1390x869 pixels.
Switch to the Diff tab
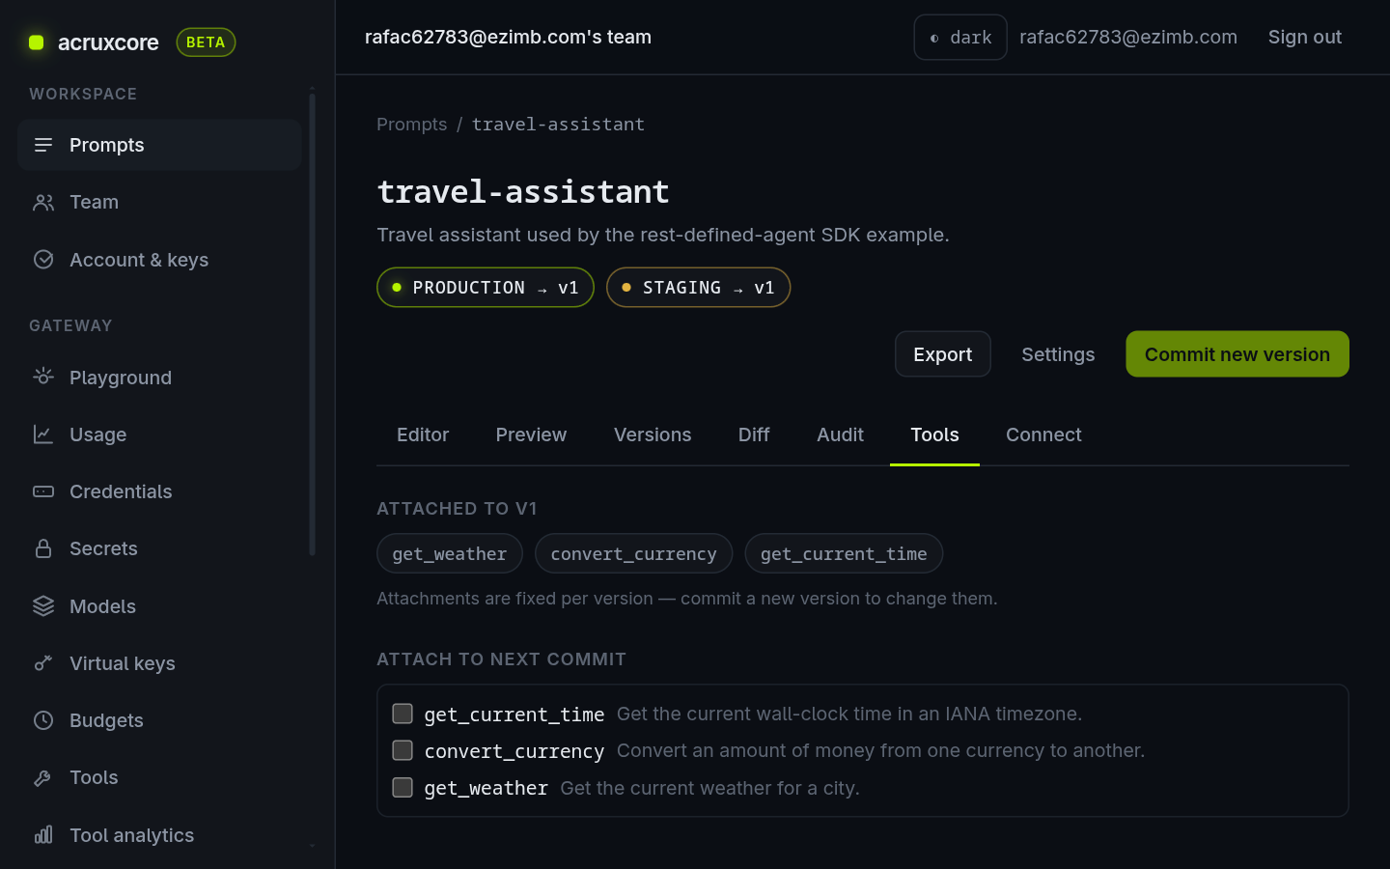click(754, 434)
